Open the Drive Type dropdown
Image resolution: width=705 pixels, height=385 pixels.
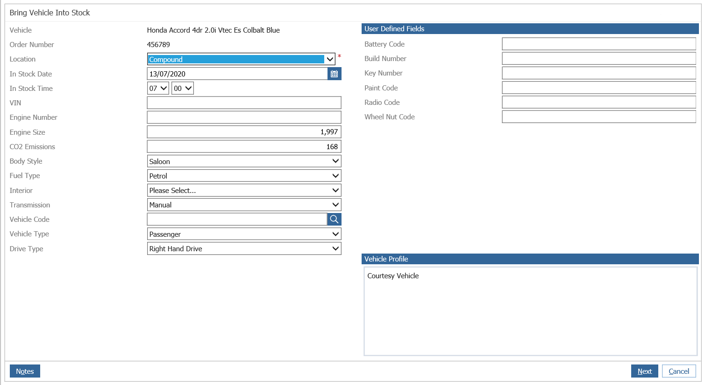point(244,248)
